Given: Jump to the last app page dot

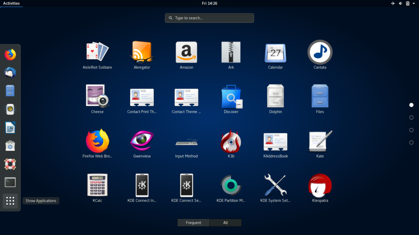Looking at the screenshot, I should pyautogui.click(x=411, y=142).
